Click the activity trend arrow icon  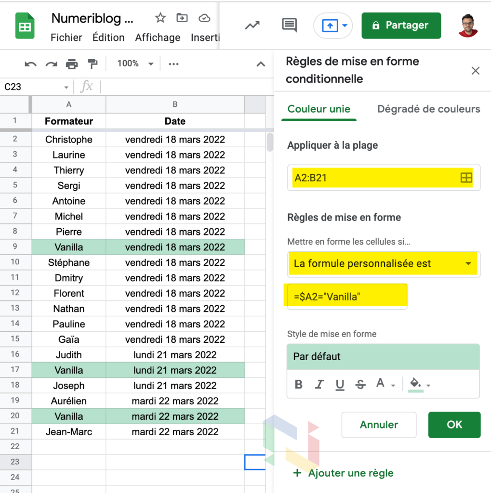point(252,26)
